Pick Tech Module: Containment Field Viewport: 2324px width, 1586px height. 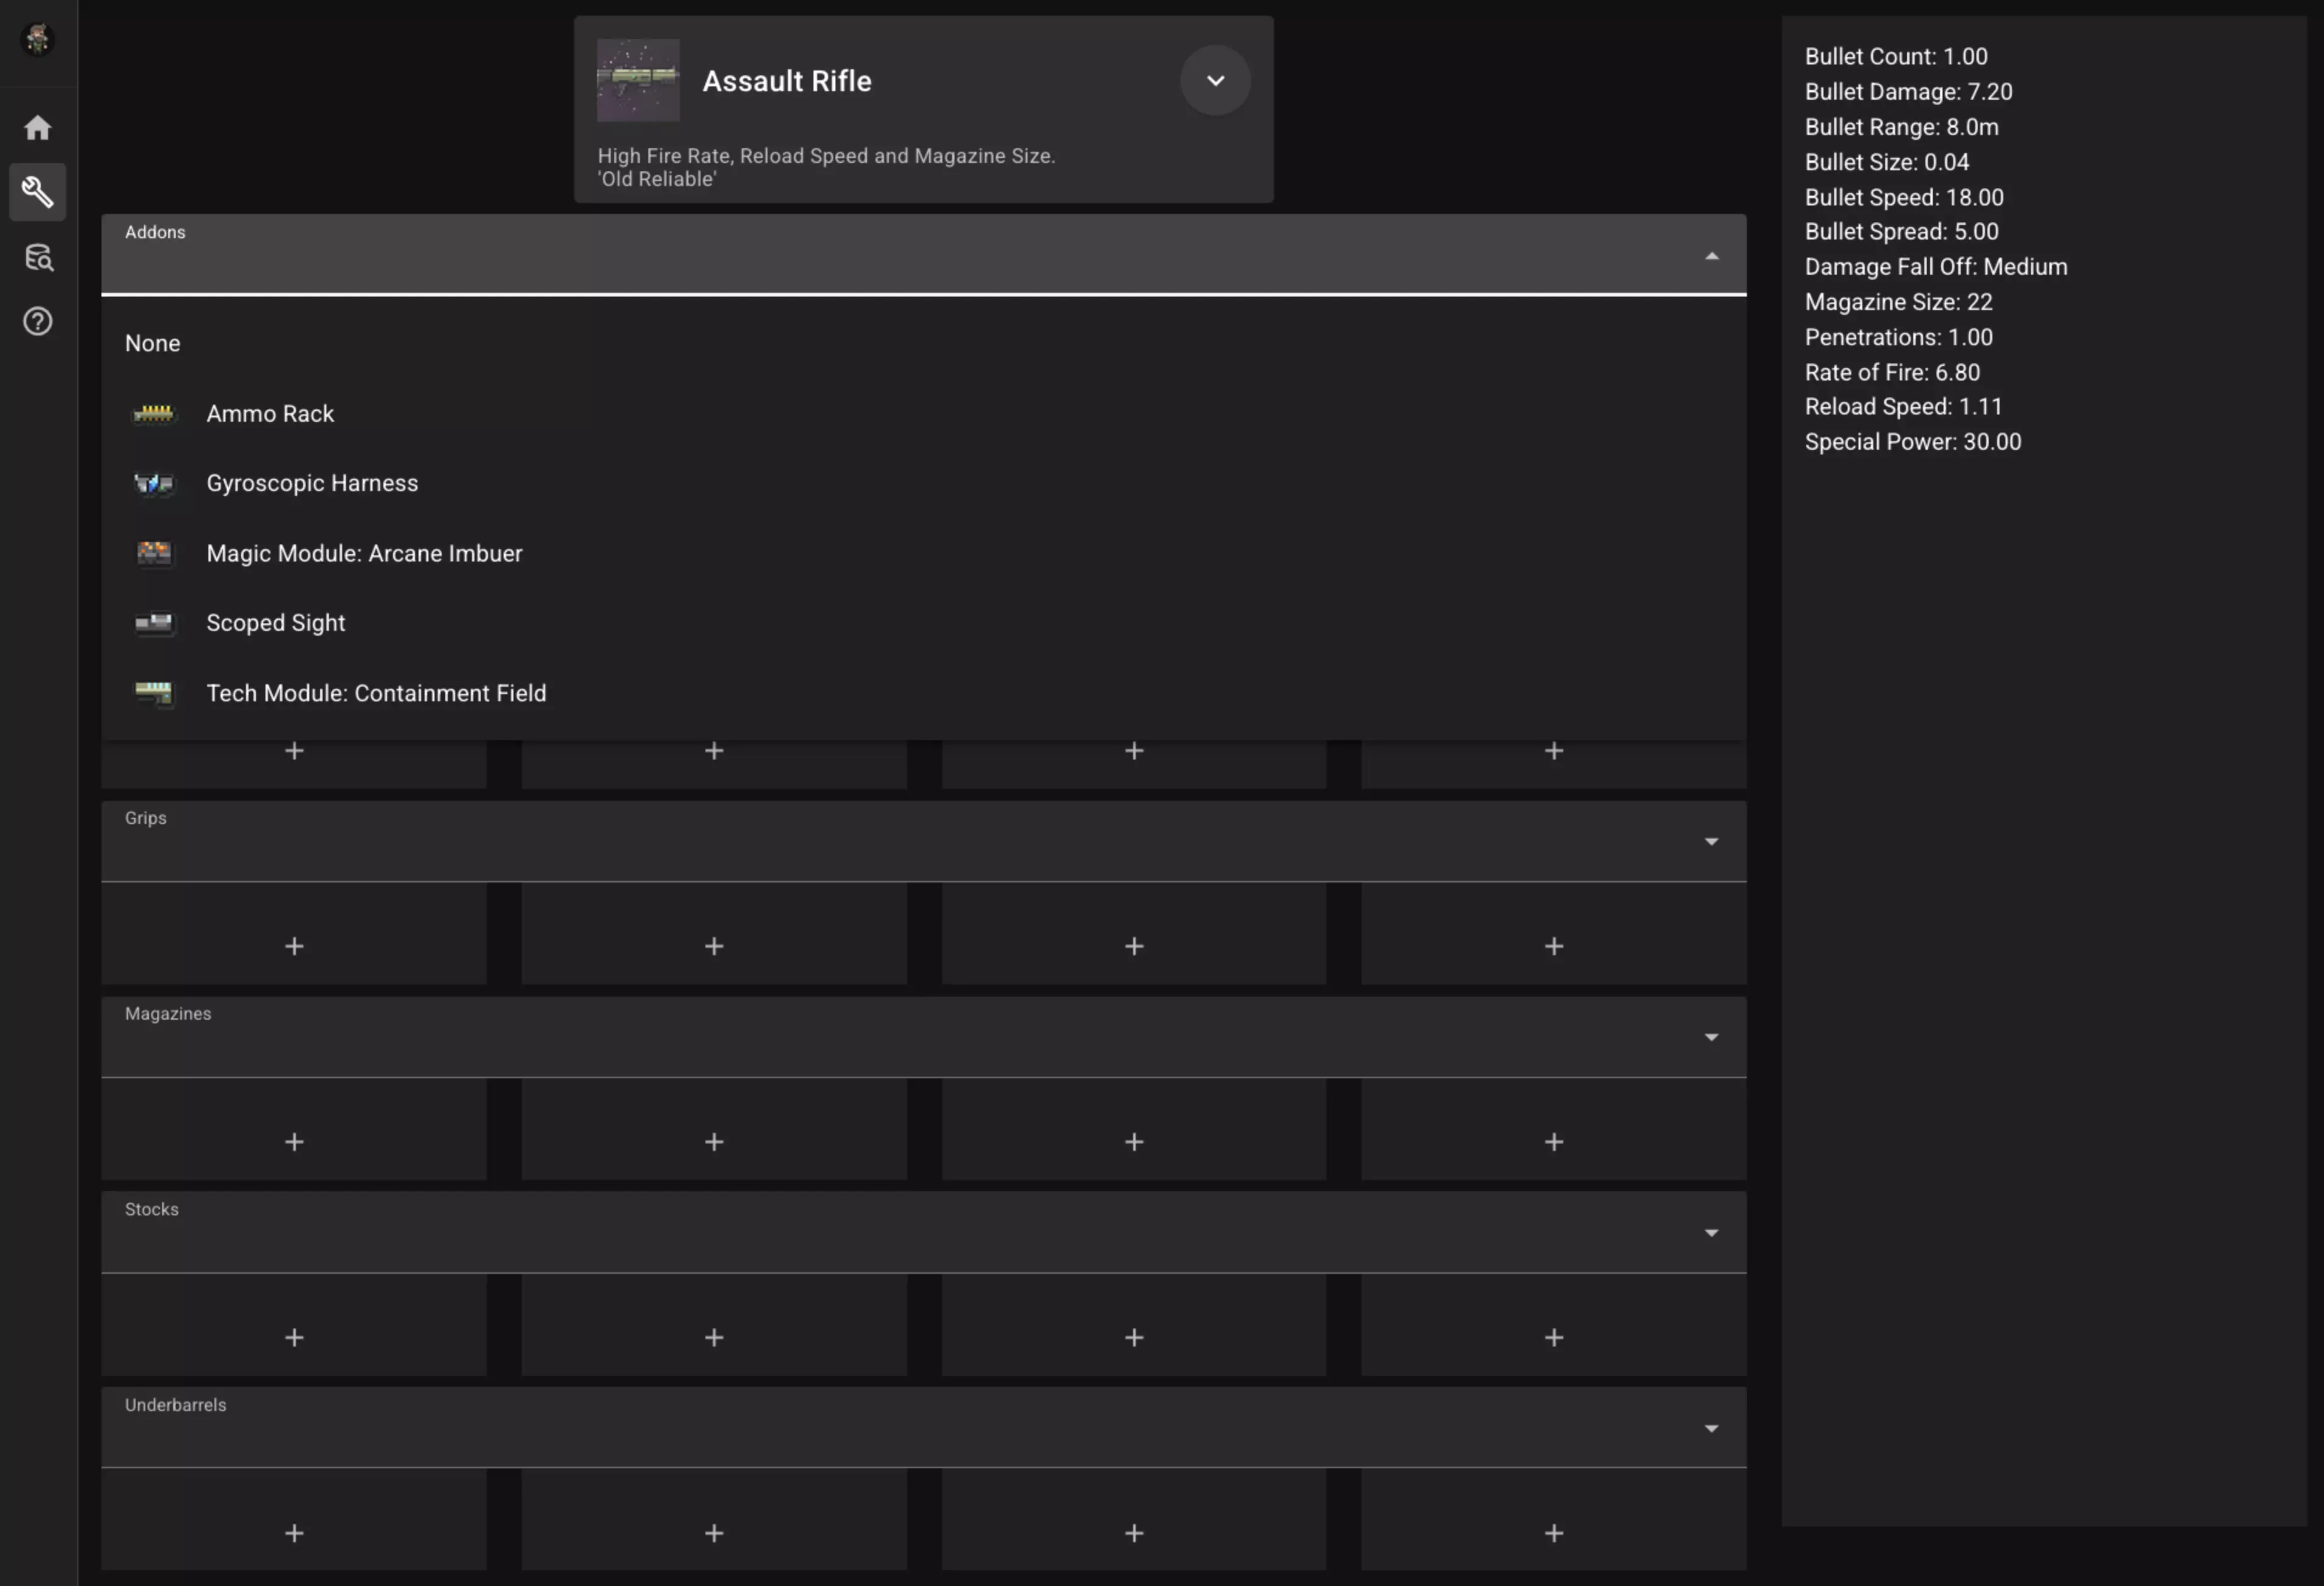tap(376, 694)
